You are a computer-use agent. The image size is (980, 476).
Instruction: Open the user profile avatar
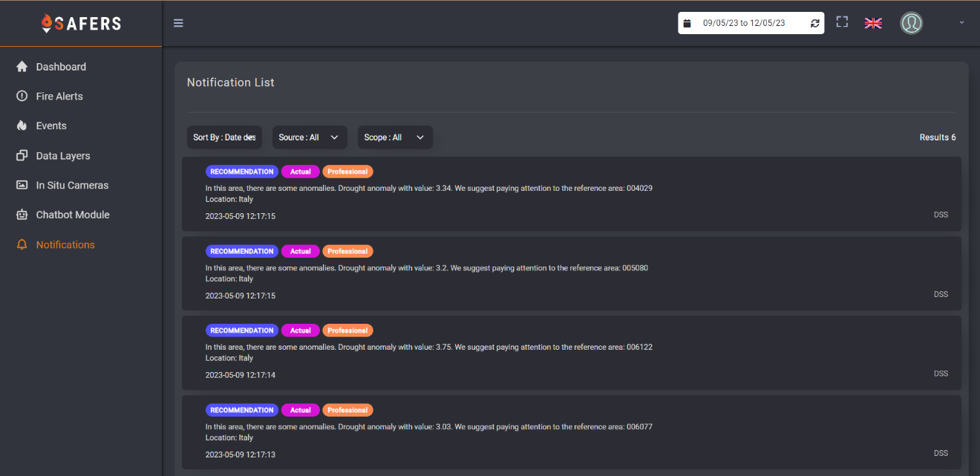(x=912, y=23)
